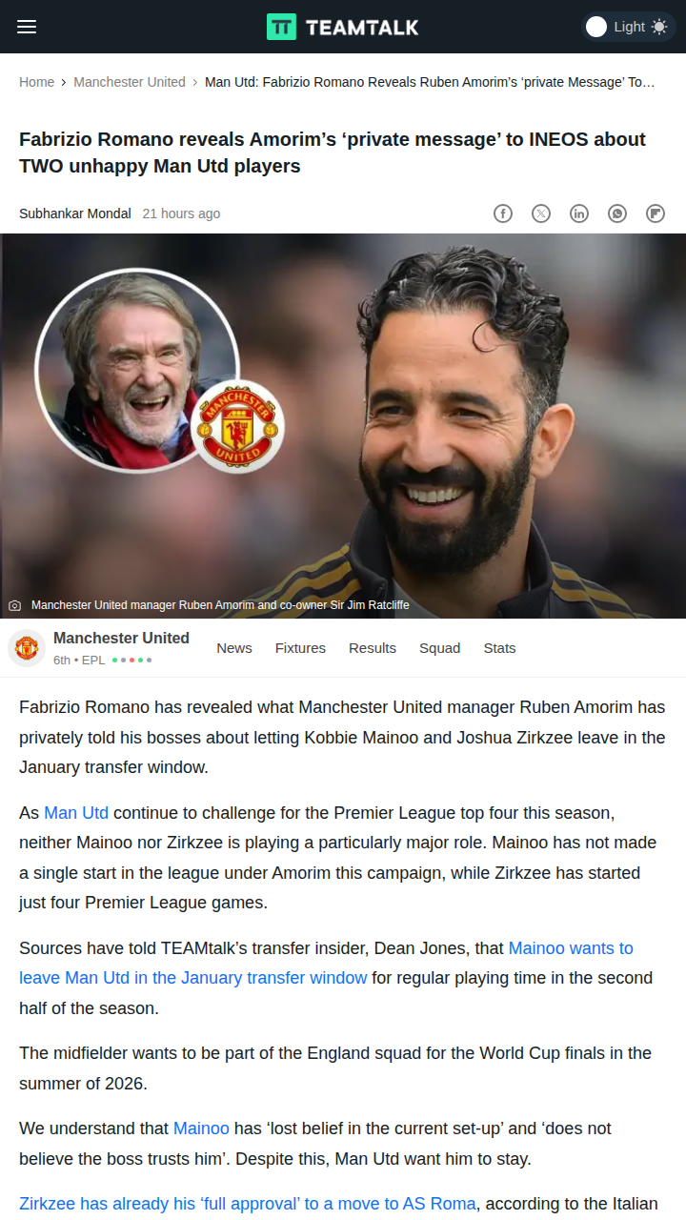View the Stats tab
The width and height of the screenshot is (686, 1220).
[499, 648]
